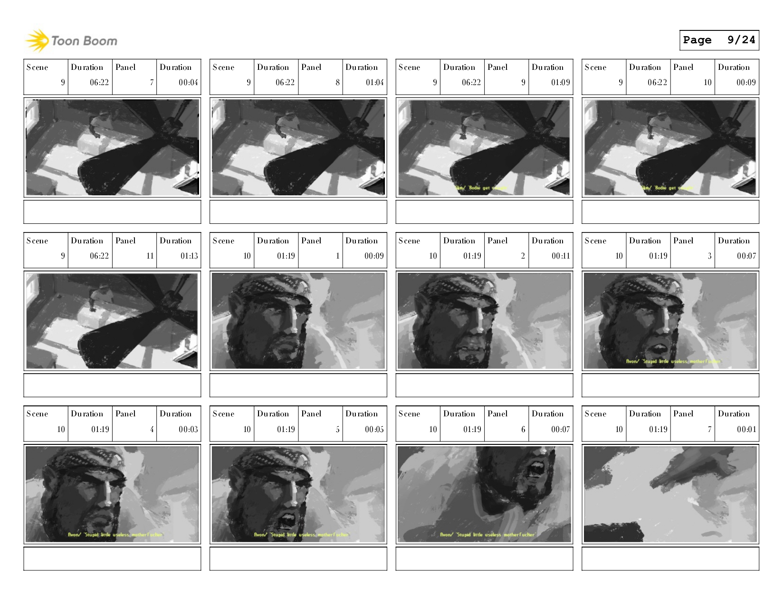Click Scene 9 Panel 9 thumbnail
The image size is (784, 606).
click(484, 147)
